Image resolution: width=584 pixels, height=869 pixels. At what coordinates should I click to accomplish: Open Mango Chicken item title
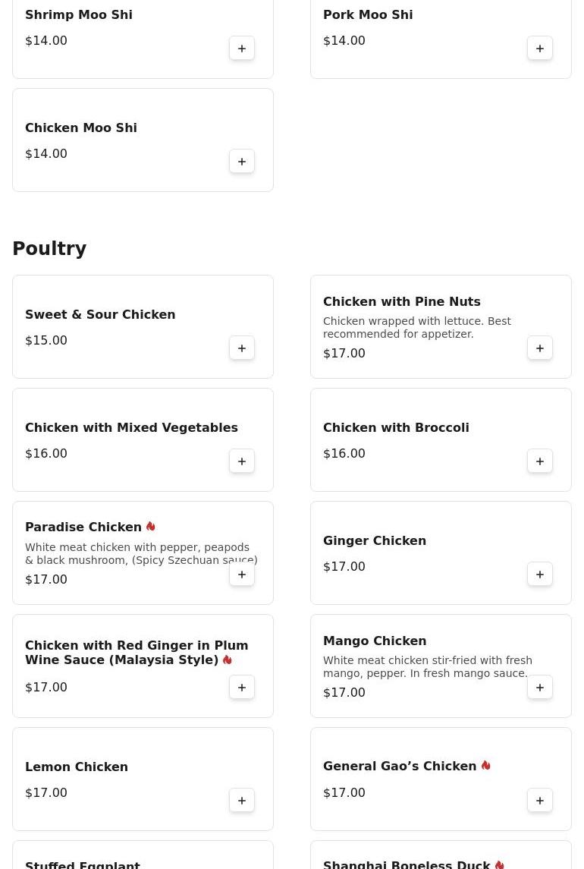click(x=375, y=641)
